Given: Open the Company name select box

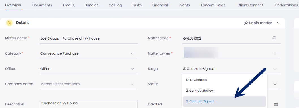Looking at the screenshot, I should 89,84.
